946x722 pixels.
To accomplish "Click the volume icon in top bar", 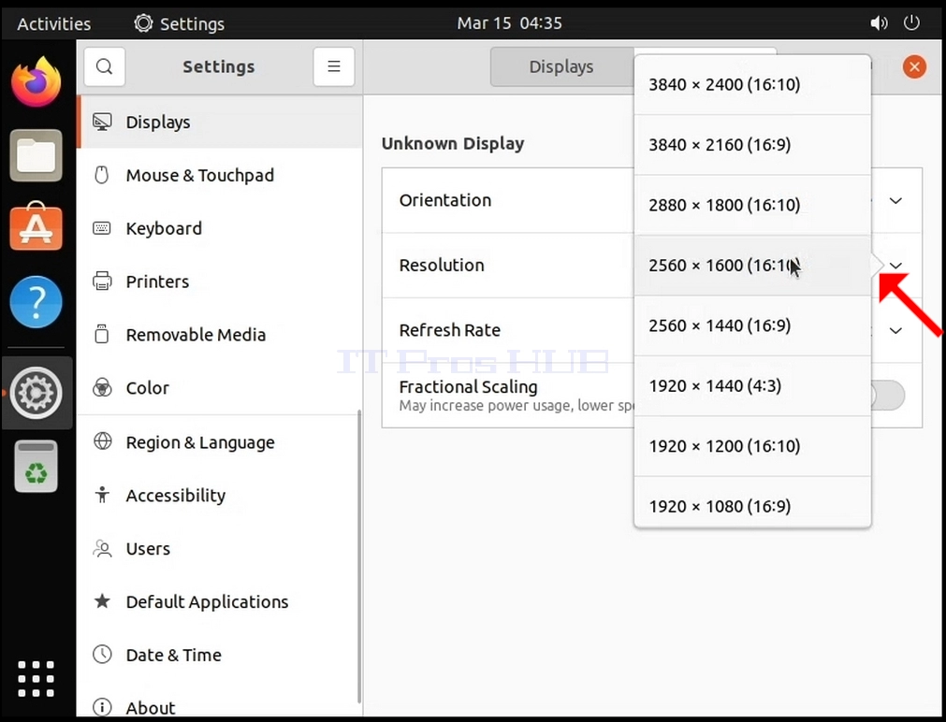I will tap(879, 23).
